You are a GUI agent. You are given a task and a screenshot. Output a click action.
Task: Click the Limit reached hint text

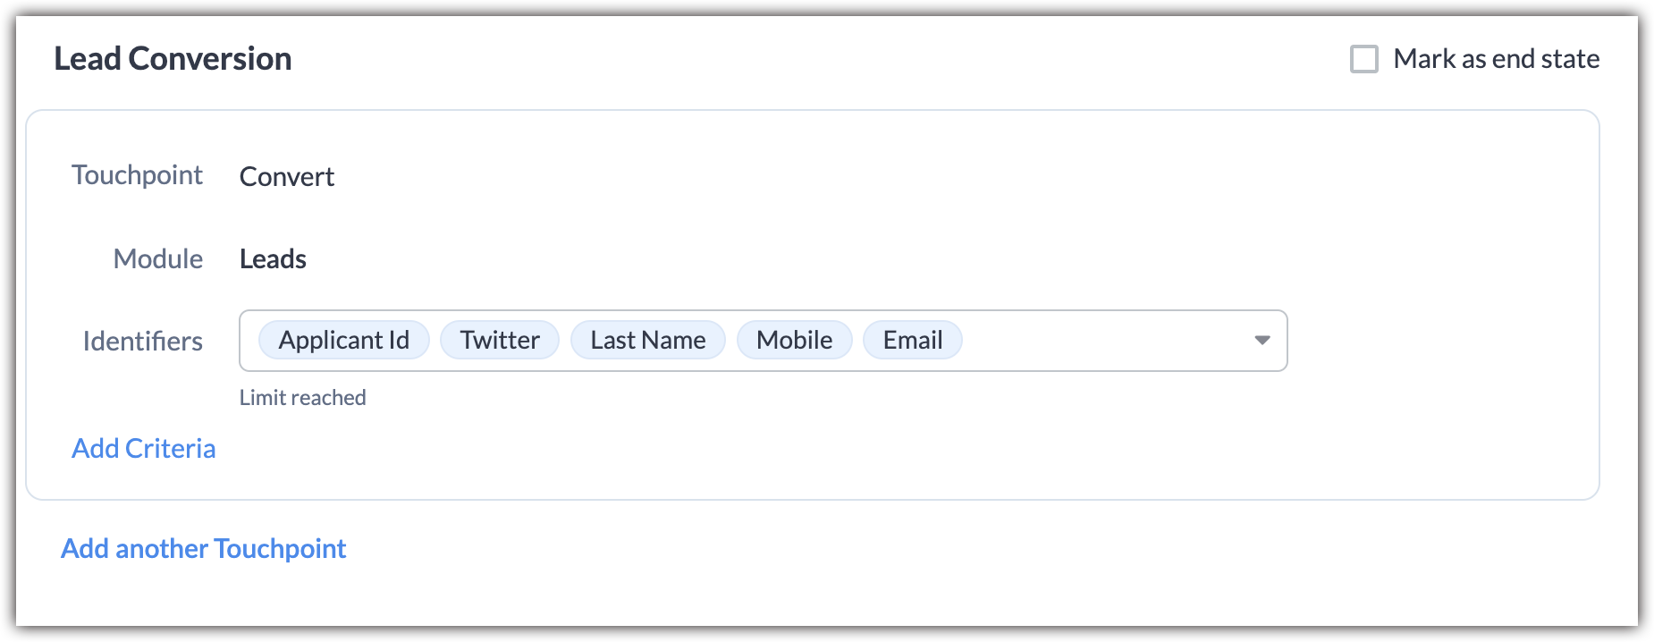pyautogui.click(x=302, y=398)
